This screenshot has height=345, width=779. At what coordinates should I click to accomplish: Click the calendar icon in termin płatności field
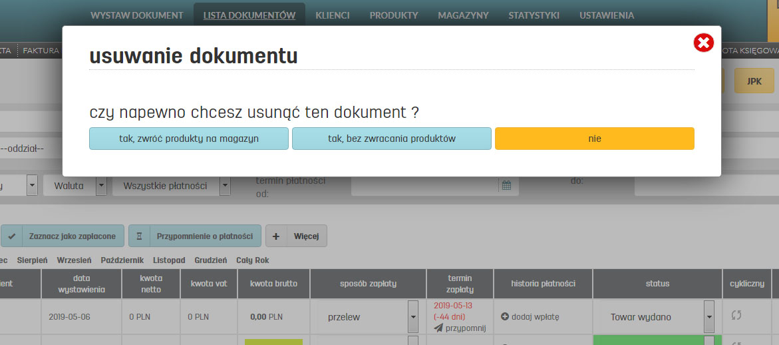pyautogui.click(x=506, y=186)
